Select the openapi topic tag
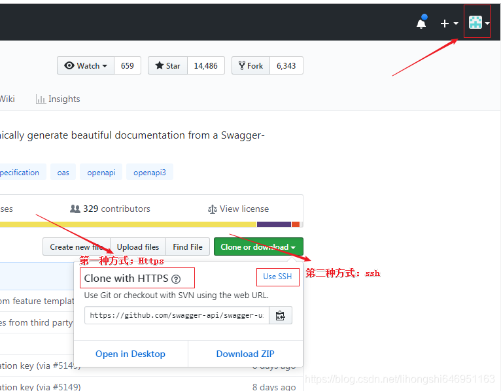This screenshot has width=501, height=391. (101, 172)
